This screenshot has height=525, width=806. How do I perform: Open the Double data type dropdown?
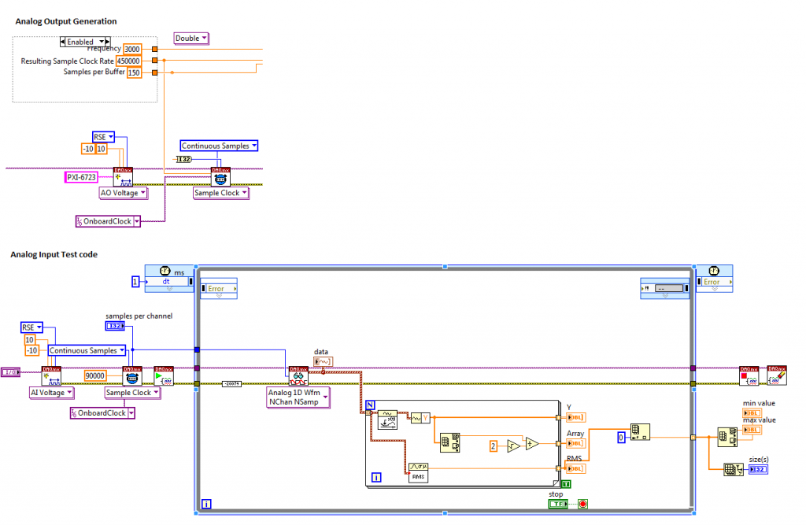pyautogui.click(x=191, y=38)
